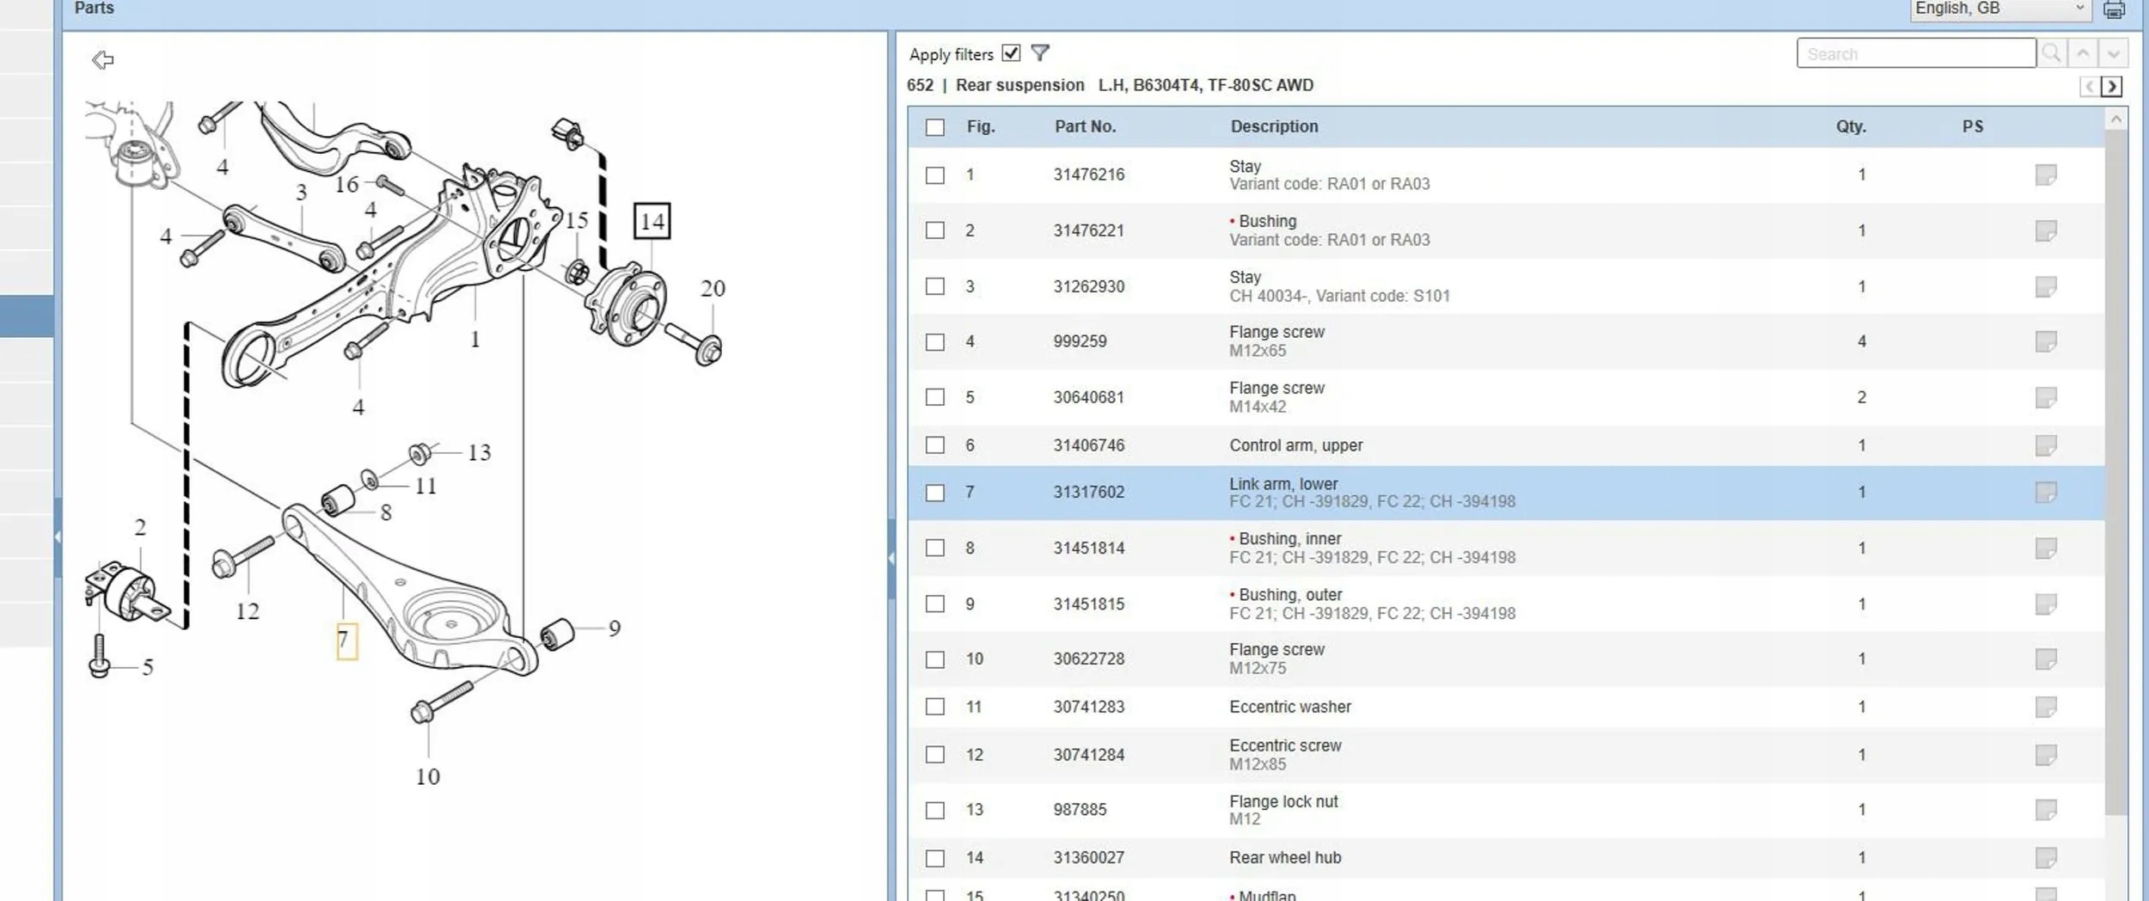Open note icon for Bushing 31476221 row

pos(2046,230)
